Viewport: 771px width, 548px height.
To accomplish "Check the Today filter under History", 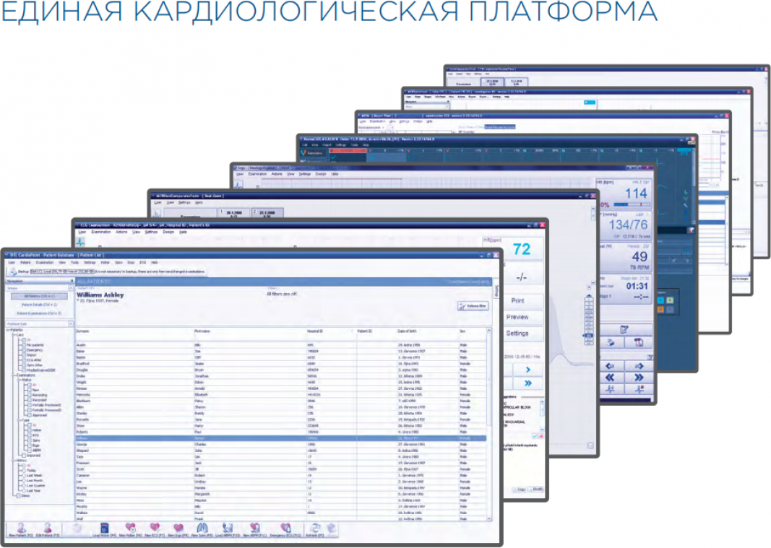I will pyautogui.click(x=23, y=470).
